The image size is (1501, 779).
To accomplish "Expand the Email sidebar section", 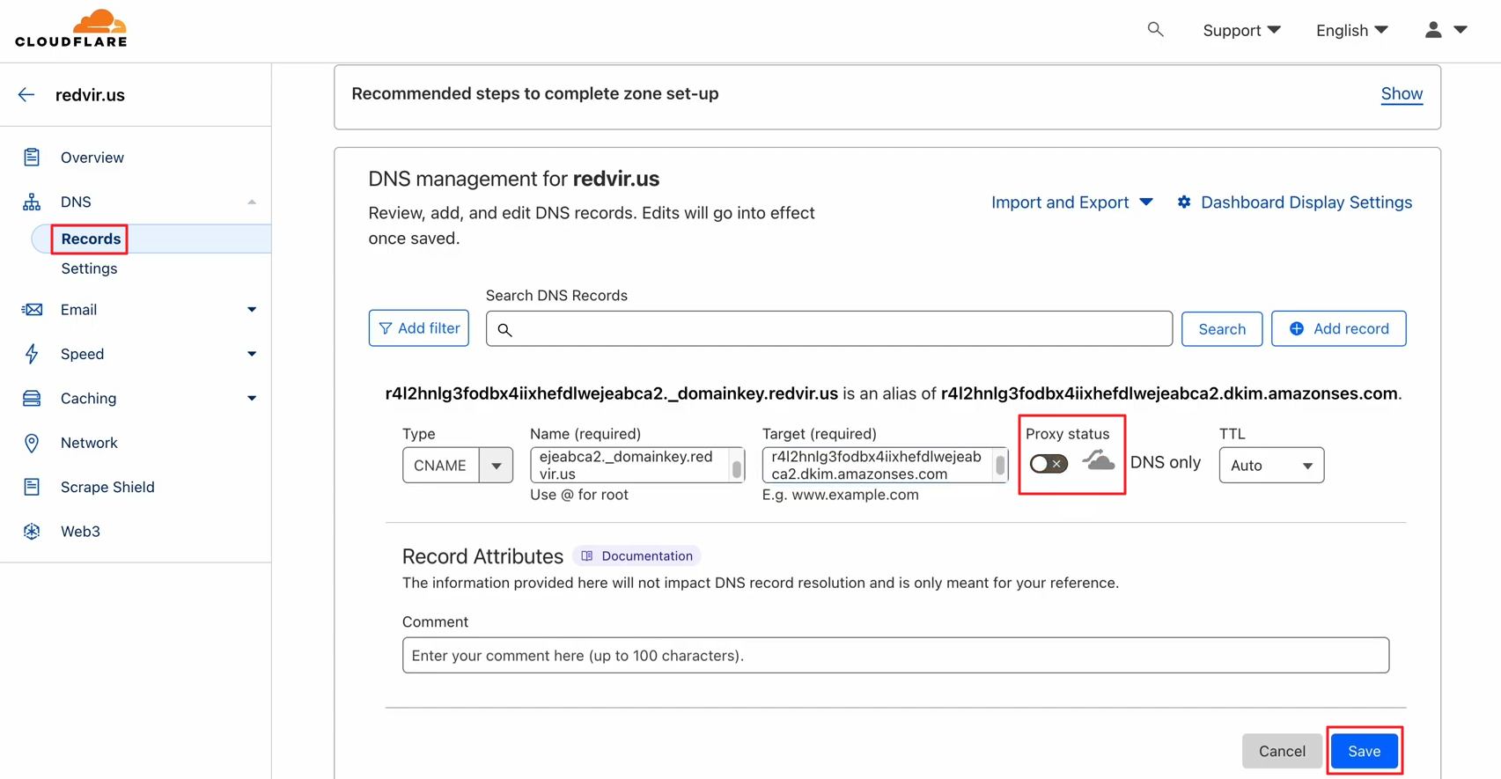I will pyautogui.click(x=252, y=310).
